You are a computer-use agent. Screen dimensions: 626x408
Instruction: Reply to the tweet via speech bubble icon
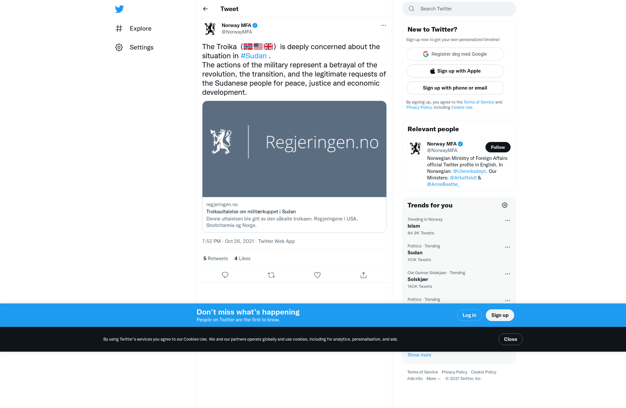225,275
